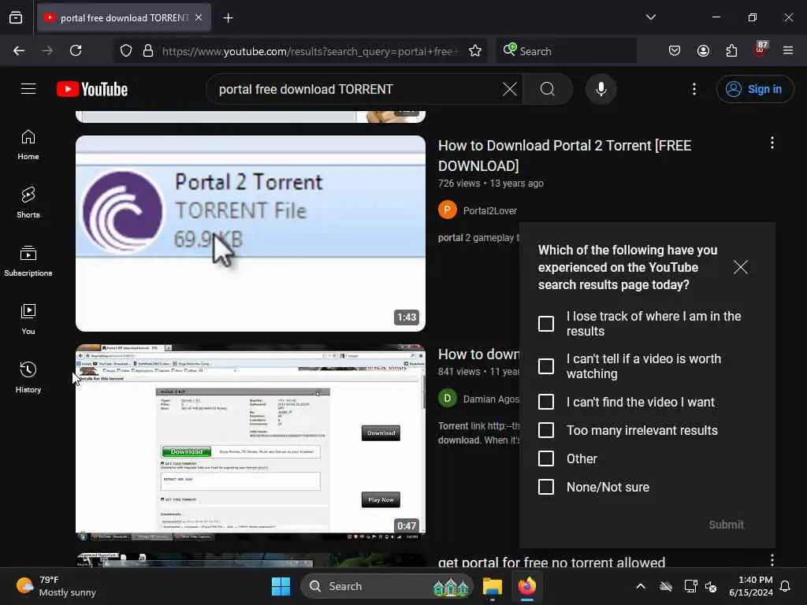Go back with the browser back arrow
807x605 pixels.
pos(19,50)
